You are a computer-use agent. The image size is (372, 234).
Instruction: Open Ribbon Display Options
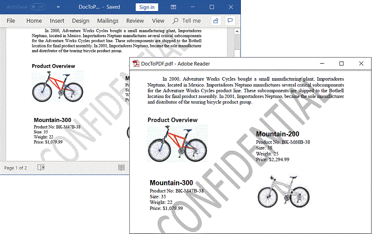(173, 7)
